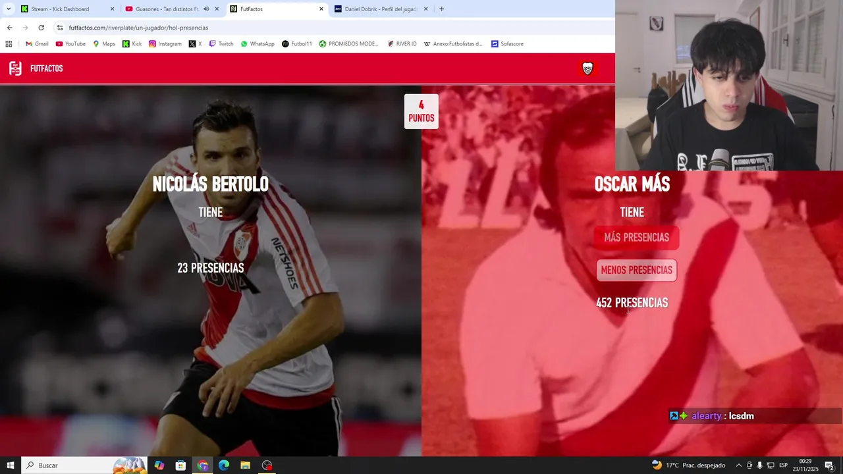Open the Windows Start menu

coord(10,465)
